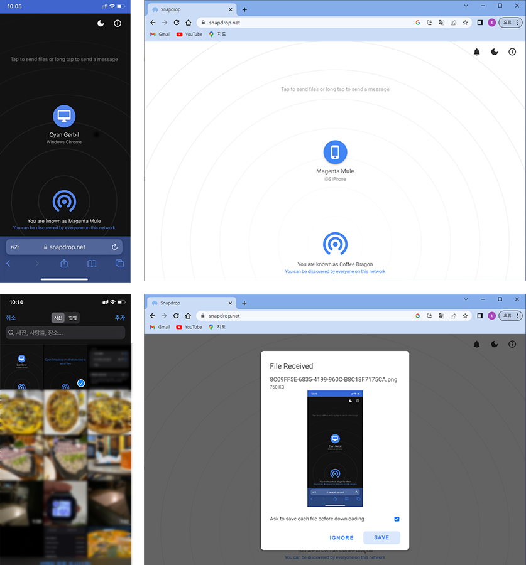
Task: Switch to 사진 tab in photo picker
Action: point(58,318)
